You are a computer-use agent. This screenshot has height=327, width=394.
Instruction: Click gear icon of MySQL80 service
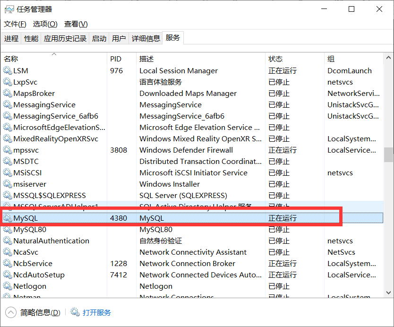[x=8, y=230]
